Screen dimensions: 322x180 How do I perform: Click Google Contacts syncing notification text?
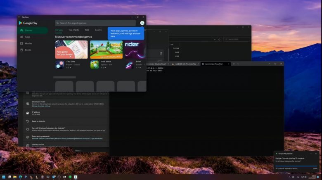click(290, 159)
